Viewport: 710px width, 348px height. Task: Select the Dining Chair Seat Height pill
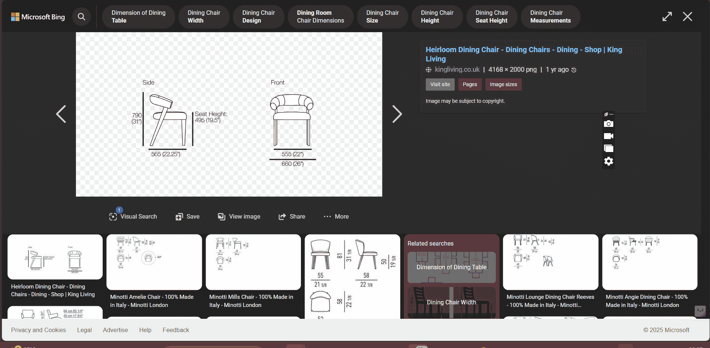tap(492, 17)
